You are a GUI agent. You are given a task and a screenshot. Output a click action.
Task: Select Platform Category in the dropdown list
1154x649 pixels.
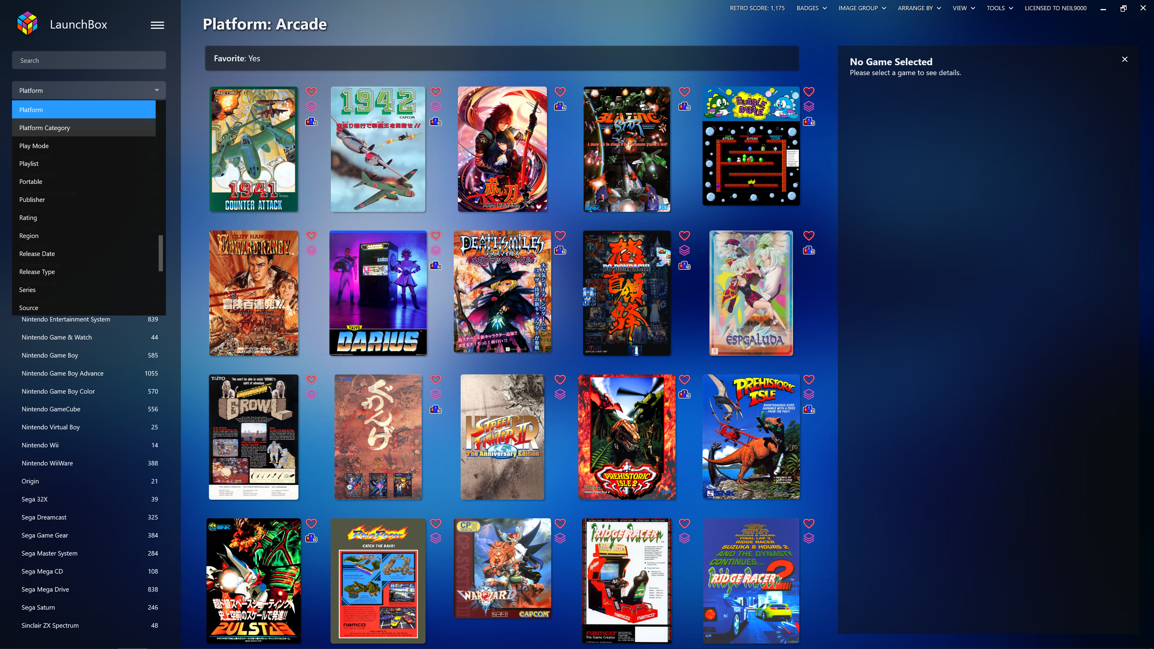tap(84, 128)
